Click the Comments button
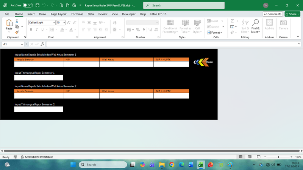 click(273, 14)
